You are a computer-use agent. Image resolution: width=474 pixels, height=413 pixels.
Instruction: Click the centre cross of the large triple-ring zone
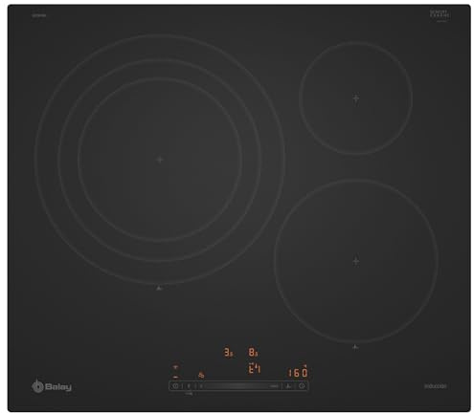(160, 160)
